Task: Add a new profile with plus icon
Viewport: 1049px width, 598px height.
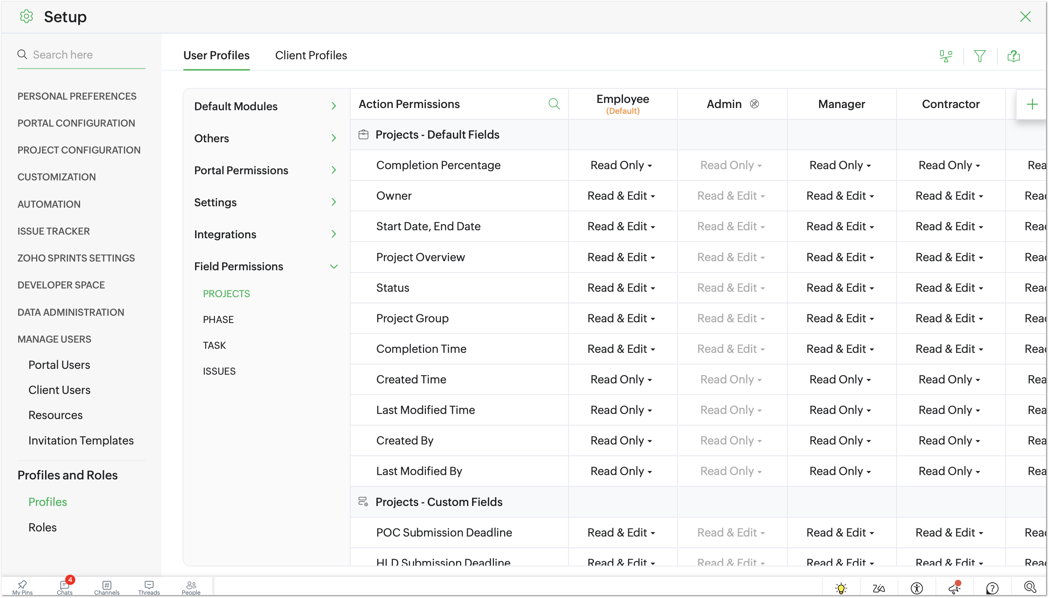Action: click(1032, 104)
